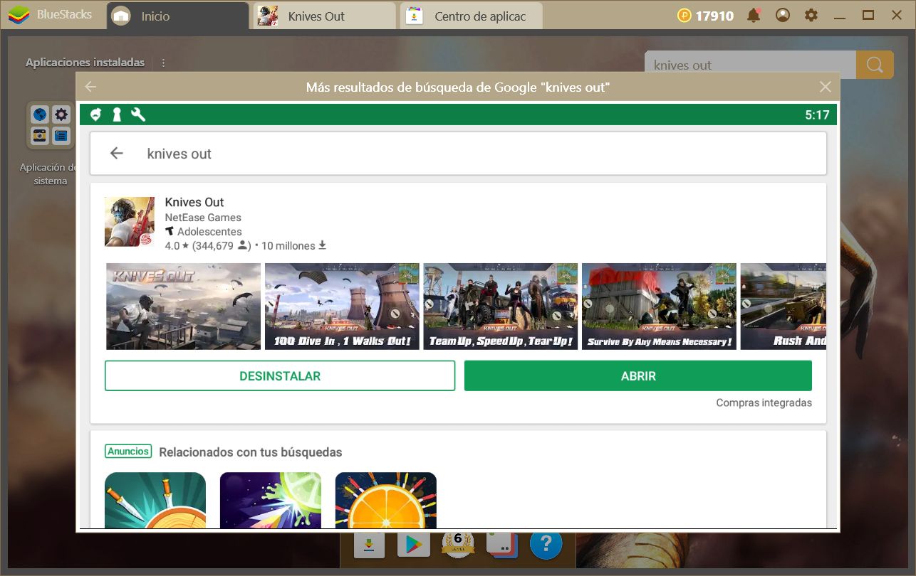Viewport: 916px width, 576px height.
Task: Open BlueStacks settings gear
Action: coord(811,15)
